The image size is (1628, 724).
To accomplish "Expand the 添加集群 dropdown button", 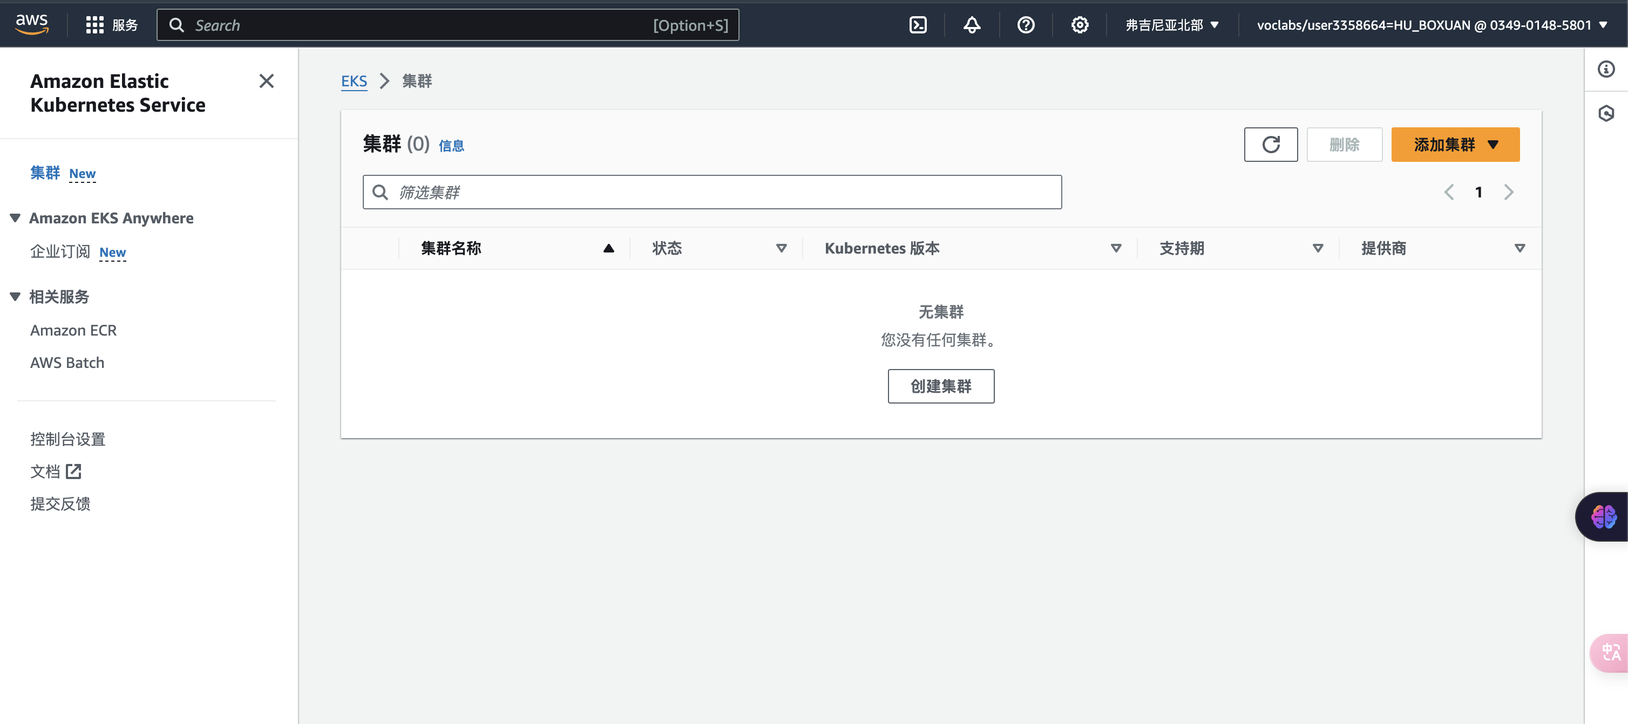I will (1455, 145).
